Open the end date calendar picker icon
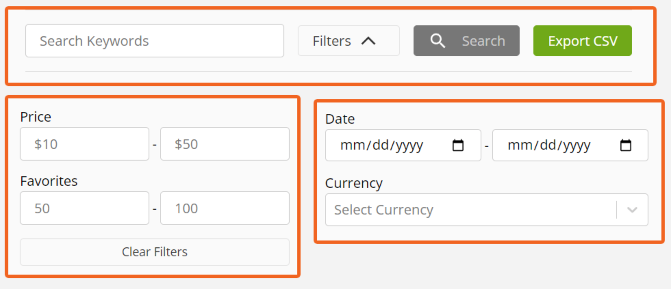This screenshot has width=671, height=289. click(626, 145)
